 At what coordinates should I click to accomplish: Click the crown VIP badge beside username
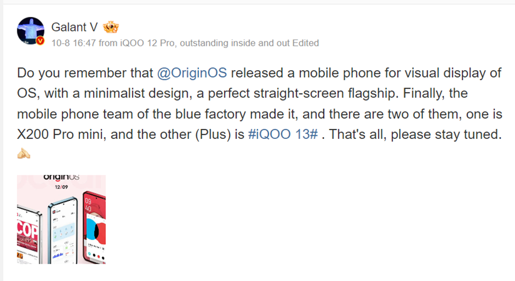[x=111, y=27]
